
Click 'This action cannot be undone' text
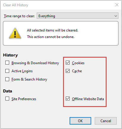[51, 37]
